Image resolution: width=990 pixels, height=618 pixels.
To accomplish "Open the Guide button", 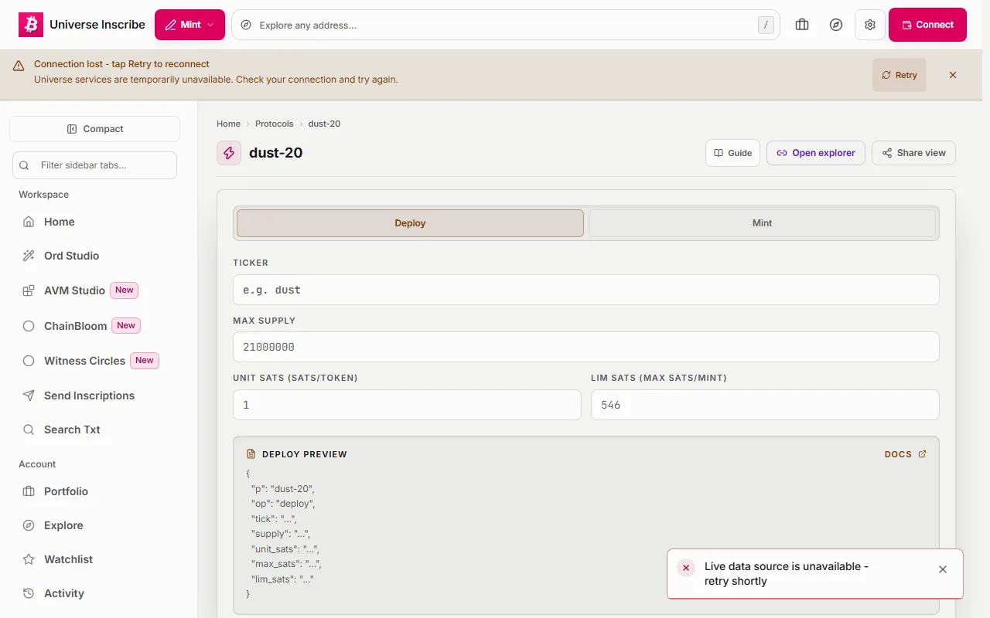I will [733, 153].
